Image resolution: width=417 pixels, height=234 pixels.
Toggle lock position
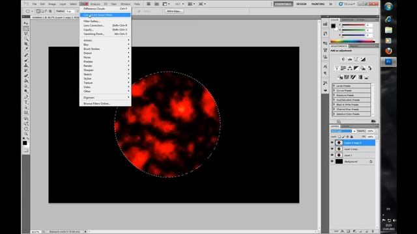[347, 136]
